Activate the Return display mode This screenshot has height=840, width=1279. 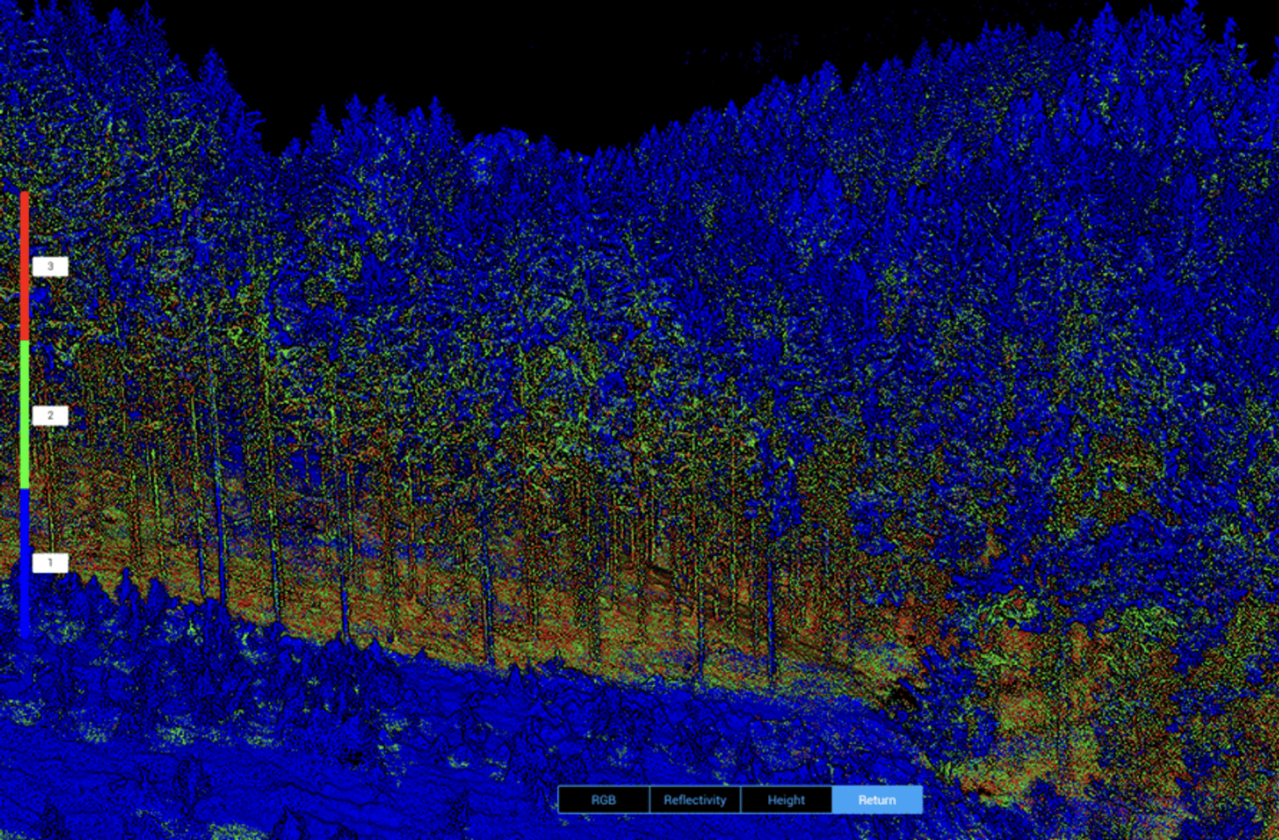(877, 800)
